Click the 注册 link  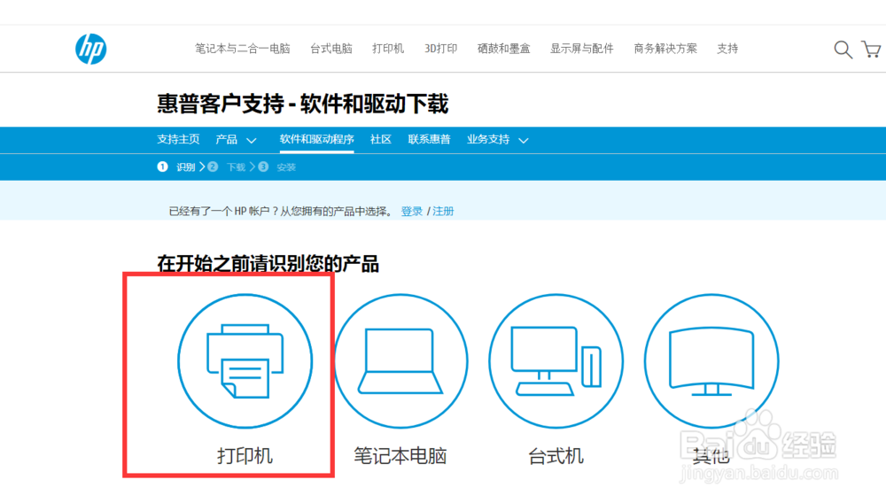click(443, 211)
